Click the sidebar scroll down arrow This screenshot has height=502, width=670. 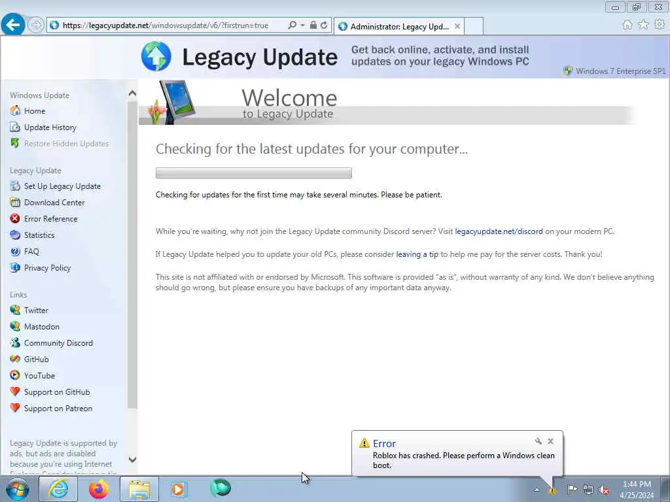132,460
